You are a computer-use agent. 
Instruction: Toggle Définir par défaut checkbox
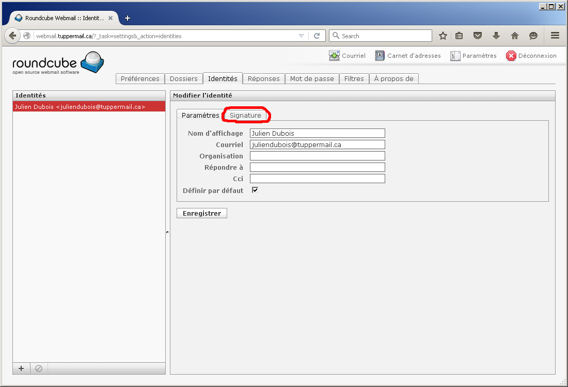point(255,190)
